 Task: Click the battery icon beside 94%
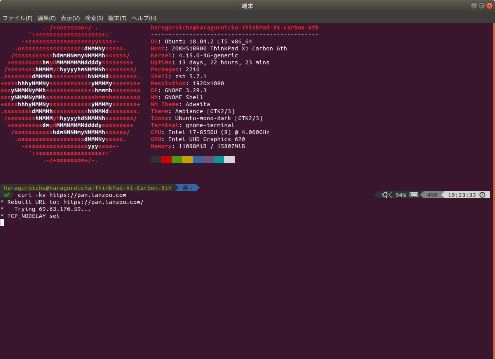click(x=413, y=195)
